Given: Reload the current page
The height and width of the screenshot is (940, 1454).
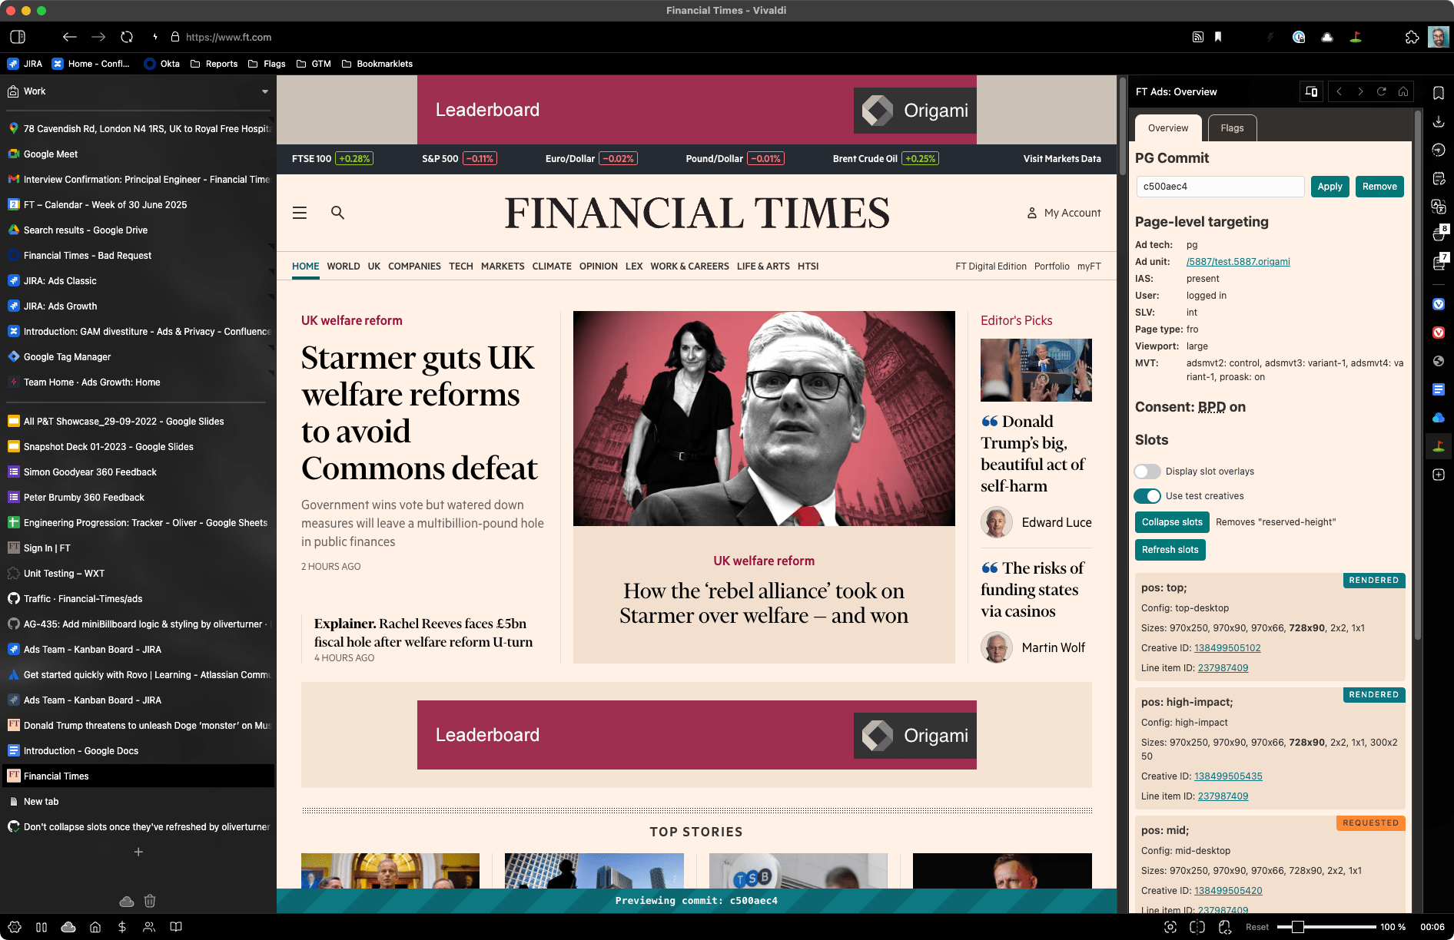Looking at the screenshot, I should coord(127,37).
